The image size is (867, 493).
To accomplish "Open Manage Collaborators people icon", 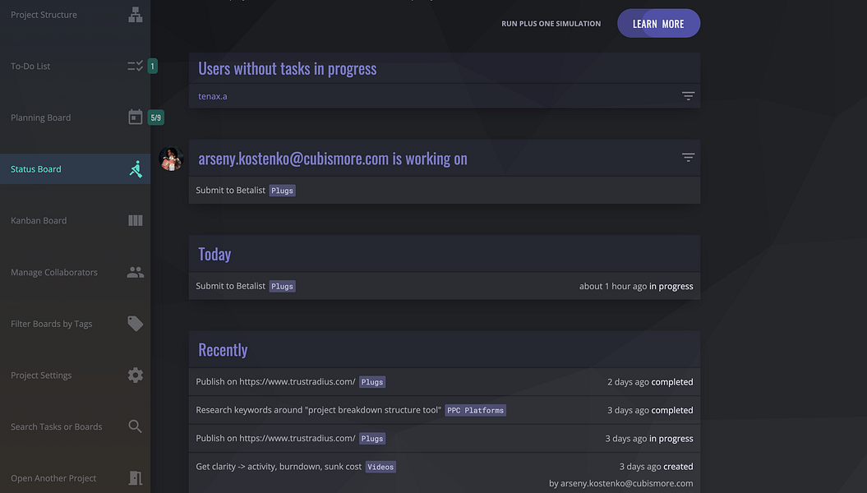I will [136, 272].
